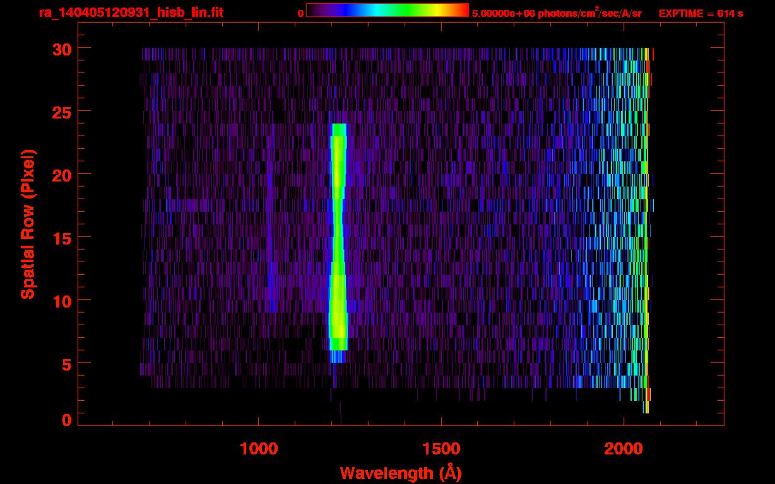Click the rainbow intensity color bar
775x484 pixels.
coord(387,10)
